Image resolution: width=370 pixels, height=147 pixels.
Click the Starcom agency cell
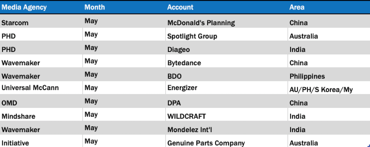[15, 23]
